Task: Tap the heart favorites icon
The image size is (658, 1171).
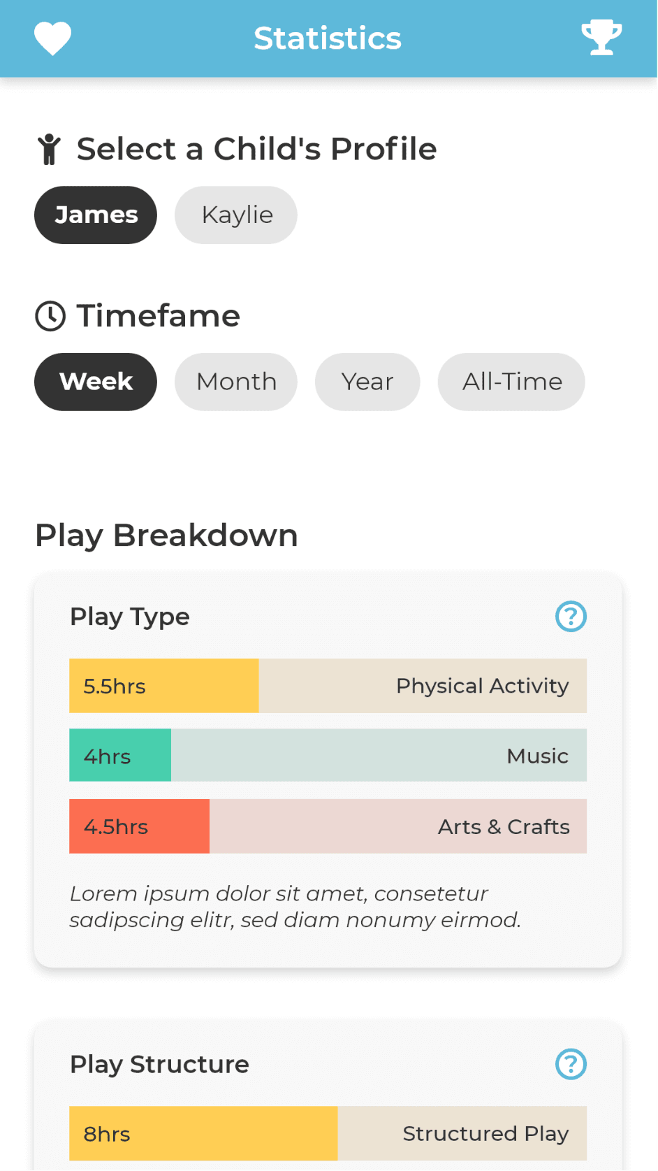Action: click(53, 38)
